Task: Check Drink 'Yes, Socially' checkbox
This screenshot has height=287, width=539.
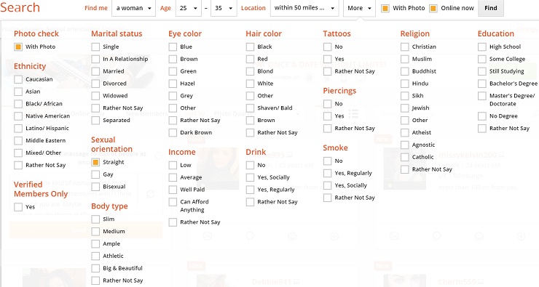Action: pos(251,177)
